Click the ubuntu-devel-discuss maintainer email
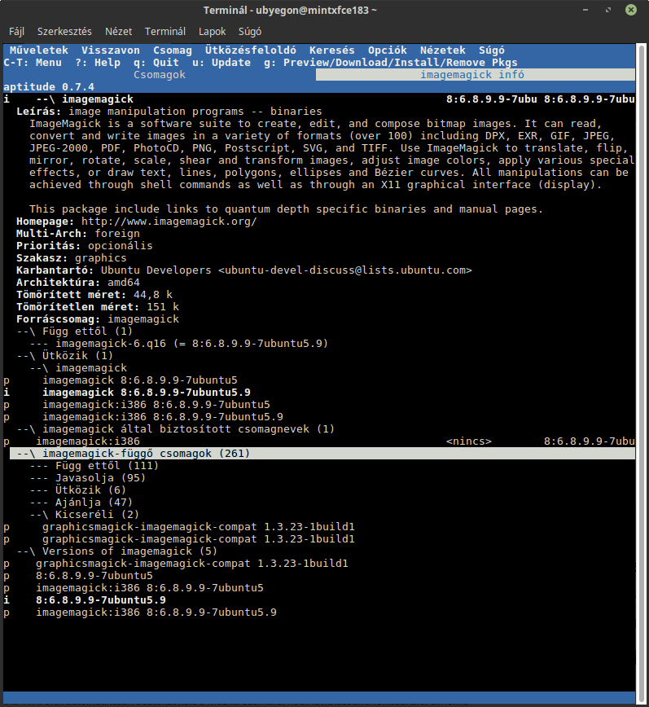 coord(344,270)
